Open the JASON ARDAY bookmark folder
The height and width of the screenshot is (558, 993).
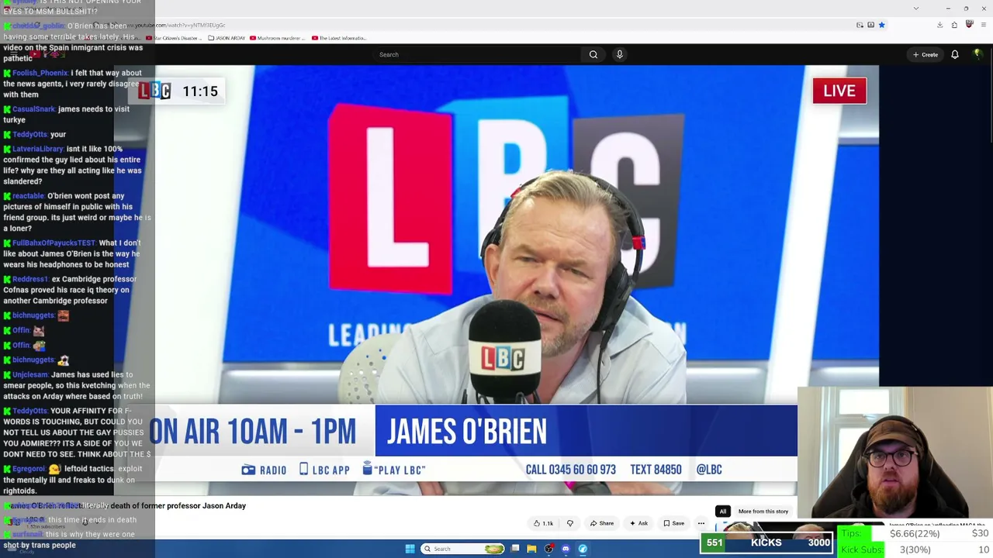[x=227, y=38]
